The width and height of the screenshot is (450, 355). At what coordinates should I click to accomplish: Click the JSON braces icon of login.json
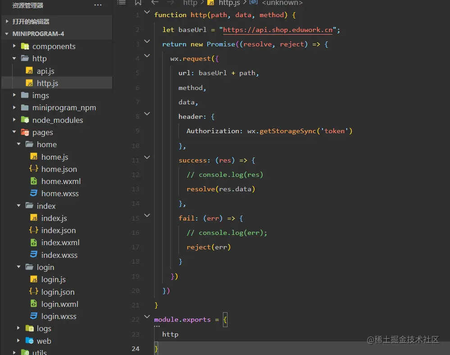point(34,292)
